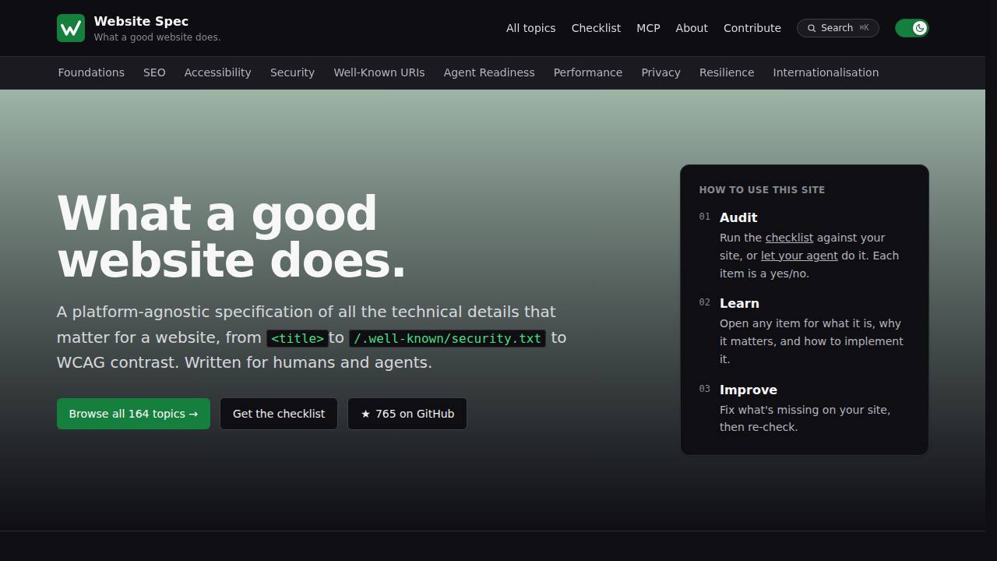Screen dimensions: 997x561
Task: Select the Security category
Action: tap(292, 72)
